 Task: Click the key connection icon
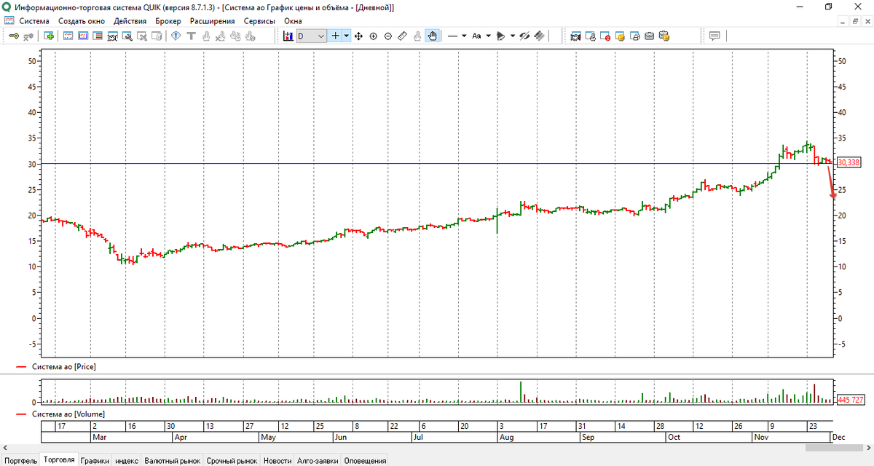point(13,36)
